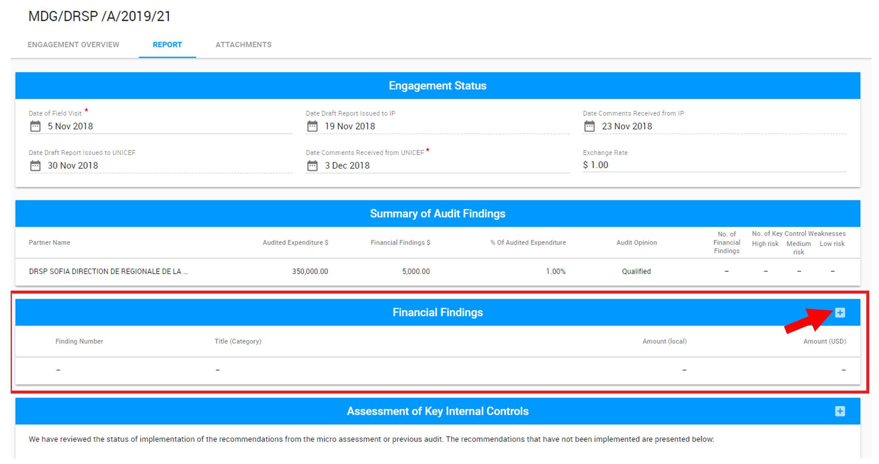Open the calendar picker for Date of Field Visit
Viewport: 879px width, 464px height.
point(35,126)
